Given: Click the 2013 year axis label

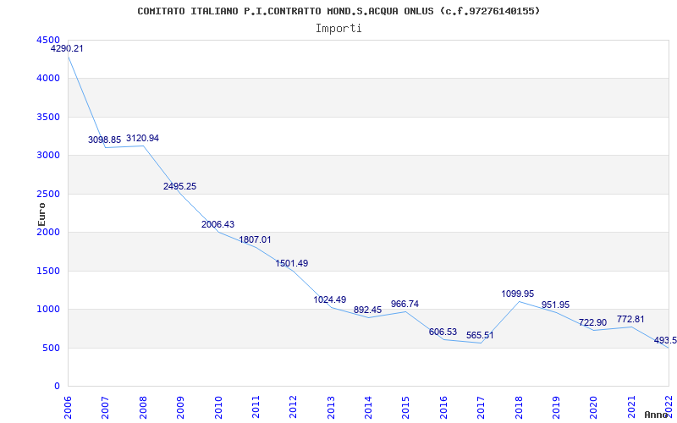Looking at the screenshot, I should pos(331,406).
